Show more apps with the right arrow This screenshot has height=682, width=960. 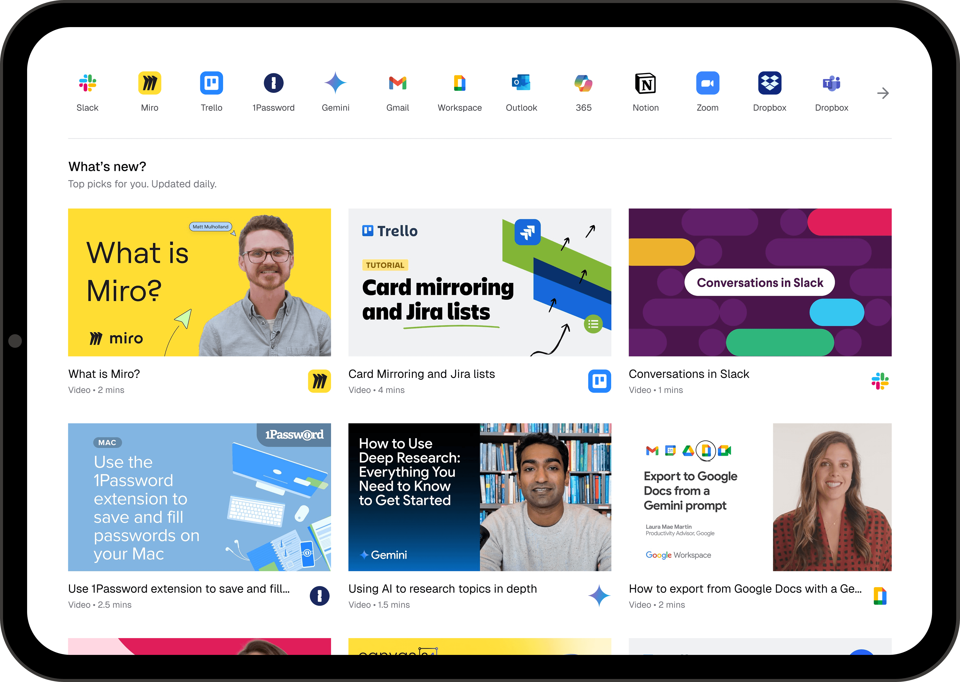883,93
